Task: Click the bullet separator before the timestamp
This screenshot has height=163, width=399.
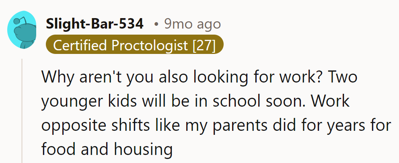Action: point(156,25)
